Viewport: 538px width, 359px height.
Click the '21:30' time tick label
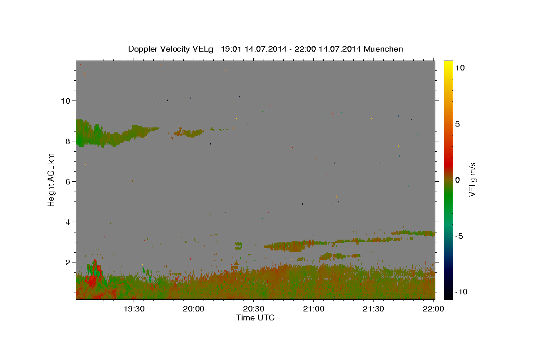pyautogui.click(x=373, y=309)
